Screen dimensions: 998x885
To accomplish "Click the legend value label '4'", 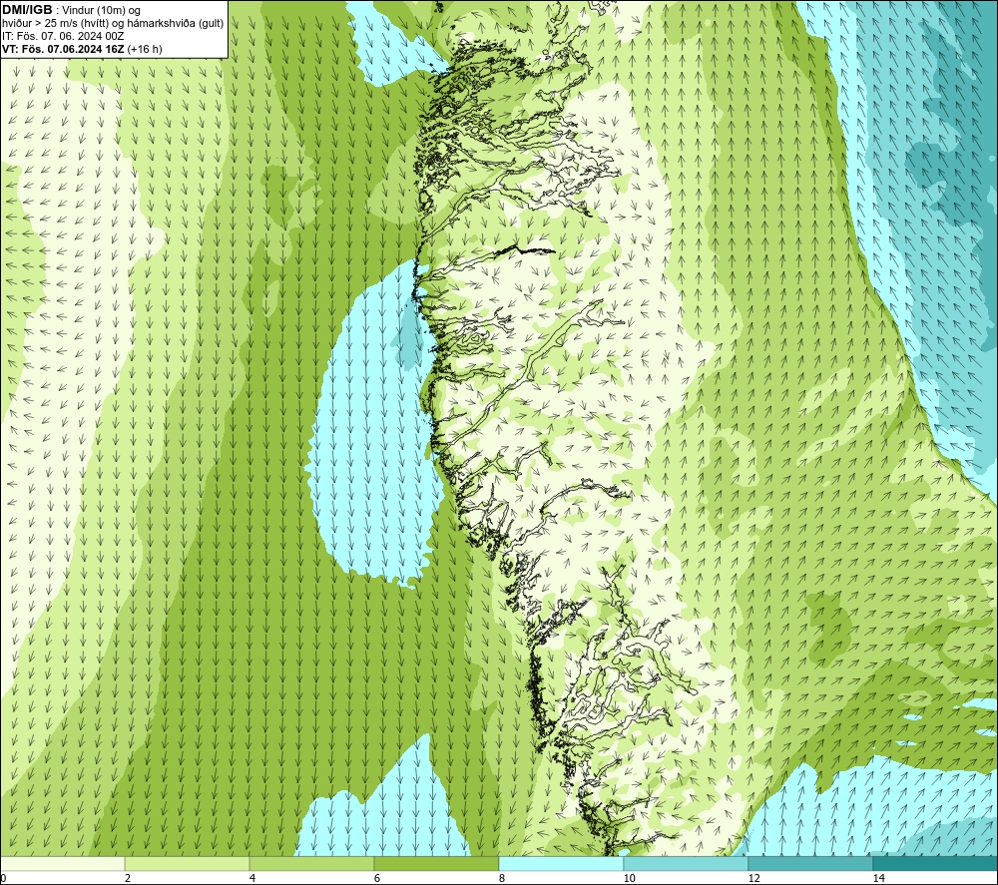I will coord(252,879).
